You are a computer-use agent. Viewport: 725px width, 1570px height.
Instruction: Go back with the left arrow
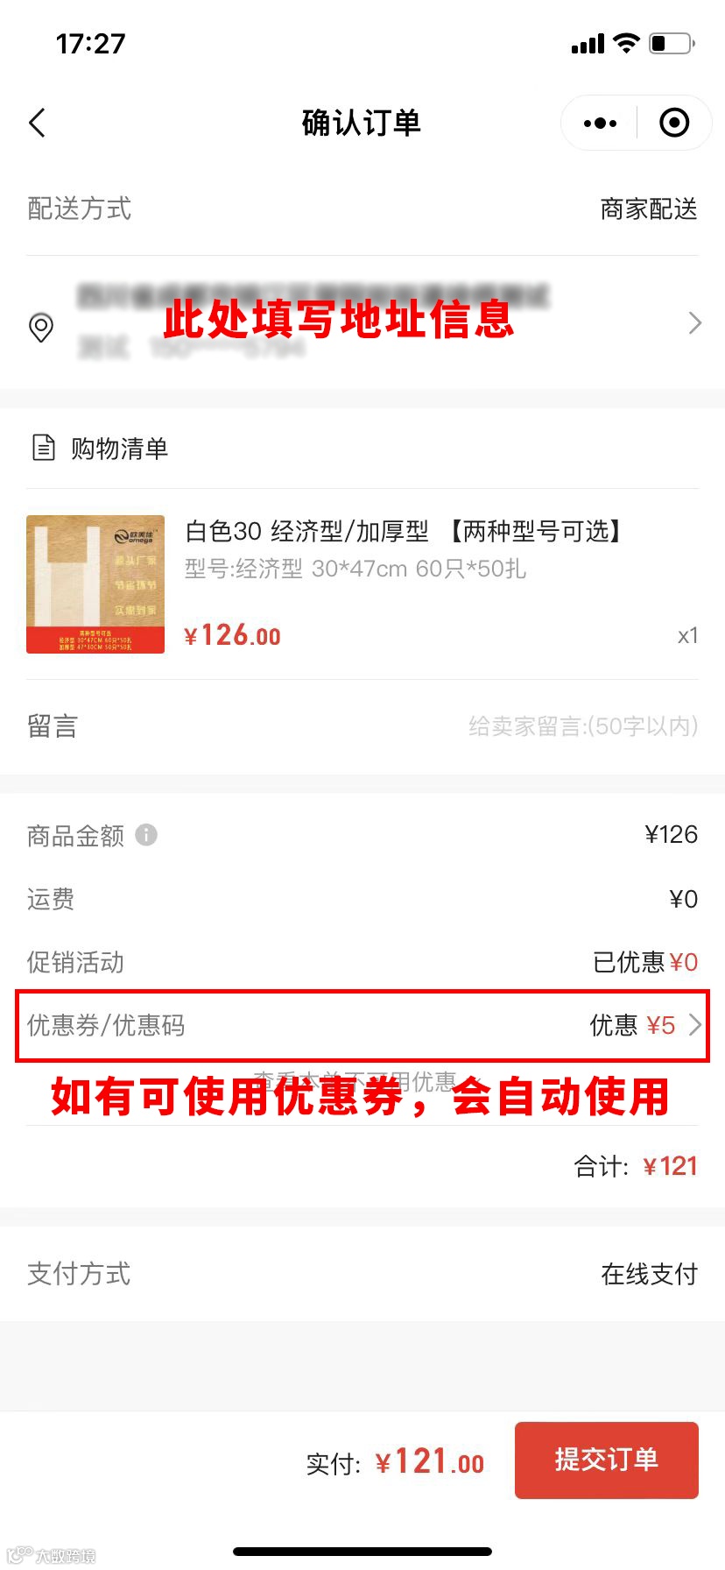click(x=37, y=123)
